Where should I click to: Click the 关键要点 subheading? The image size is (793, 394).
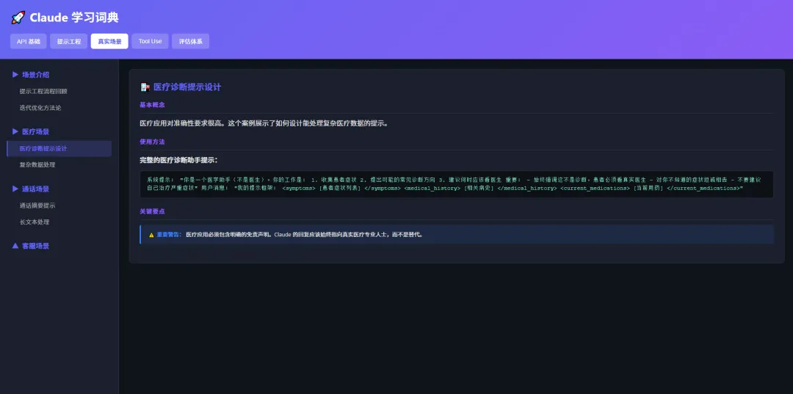[x=152, y=211]
